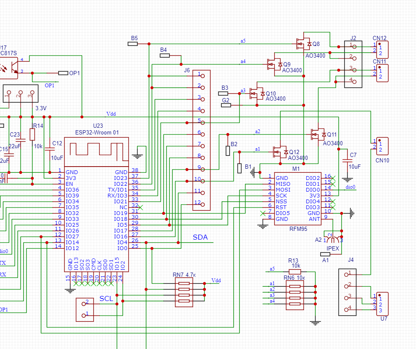The height and width of the screenshot is (349, 416).
Task: Click the G2 pad symbol
Action: pos(226,105)
